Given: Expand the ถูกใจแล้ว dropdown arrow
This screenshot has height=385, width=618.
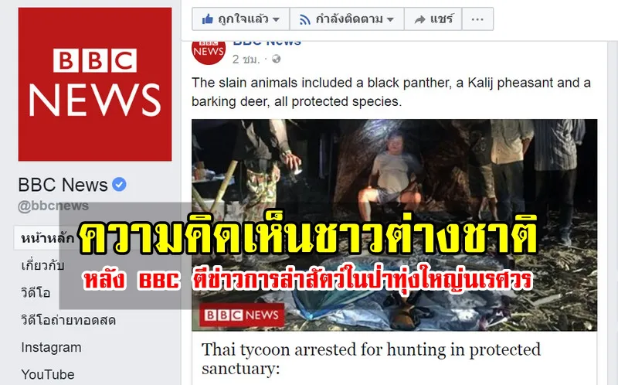Looking at the screenshot, I should [276, 19].
